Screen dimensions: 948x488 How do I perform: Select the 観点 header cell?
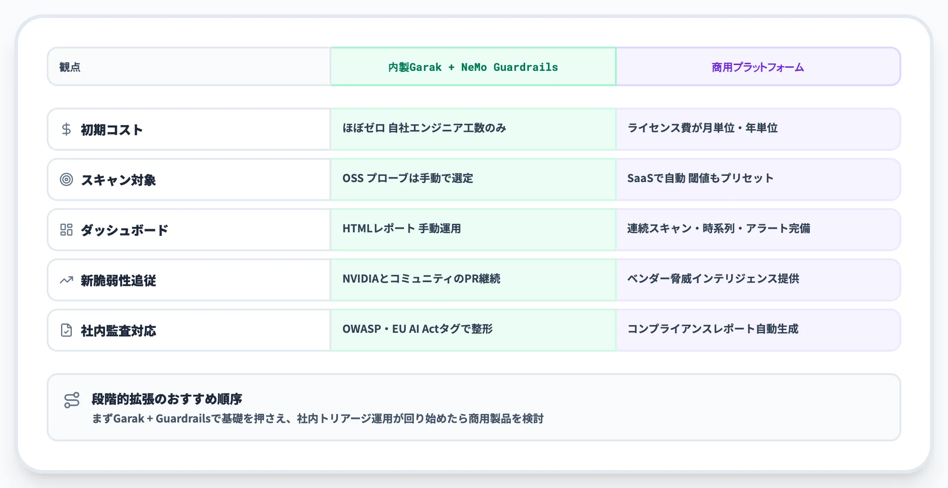tap(189, 67)
